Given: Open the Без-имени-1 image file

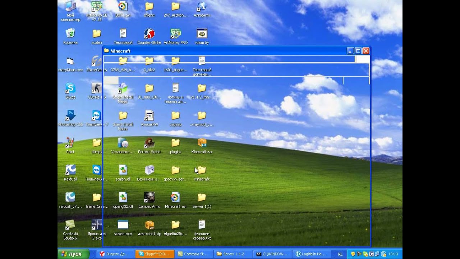Looking at the screenshot, I should click(x=149, y=173).
